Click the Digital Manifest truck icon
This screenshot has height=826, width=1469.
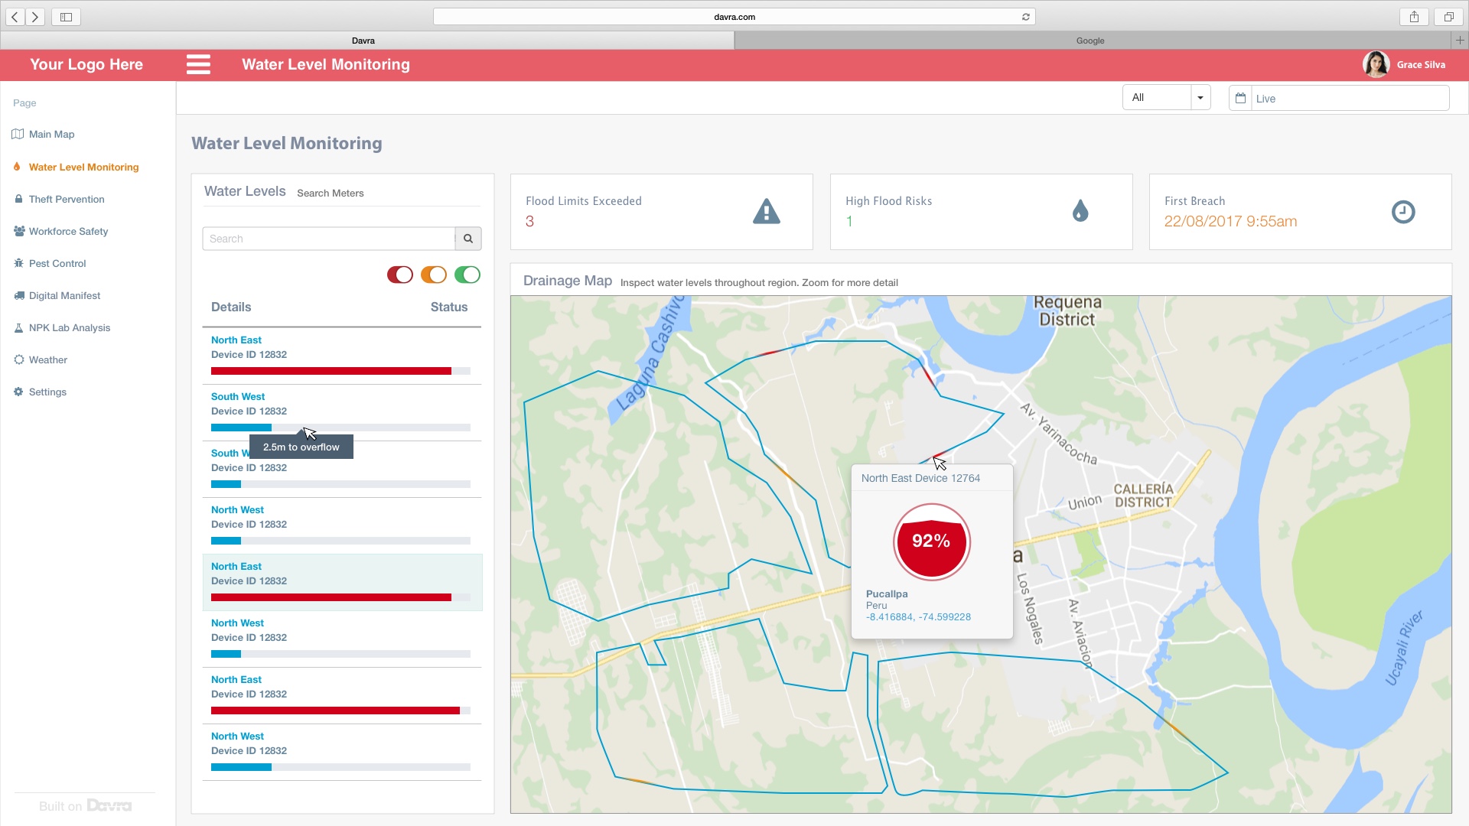tap(19, 295)
